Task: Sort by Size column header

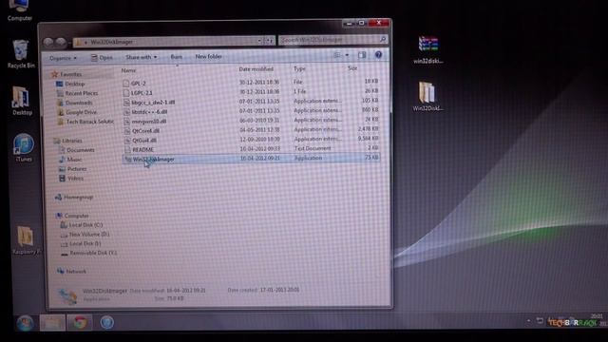Action: tap(352, 68)
